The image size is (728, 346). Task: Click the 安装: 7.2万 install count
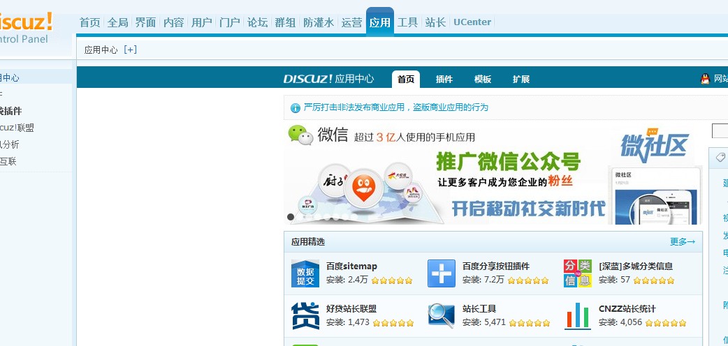coord(483,280)
